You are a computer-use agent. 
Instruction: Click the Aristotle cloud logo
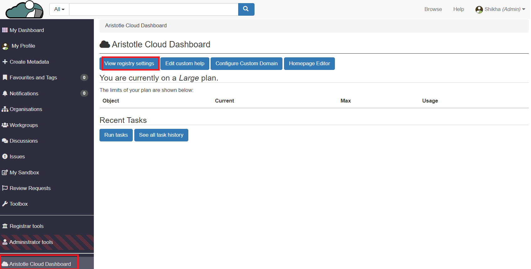pos(24,9)
